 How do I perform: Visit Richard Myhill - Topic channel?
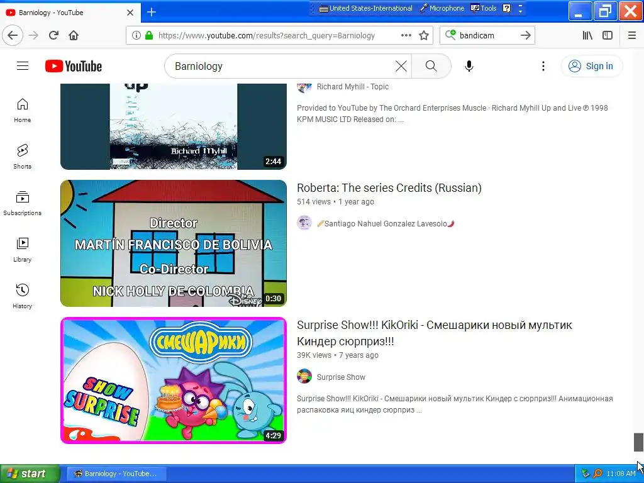[x=352, y=87]
